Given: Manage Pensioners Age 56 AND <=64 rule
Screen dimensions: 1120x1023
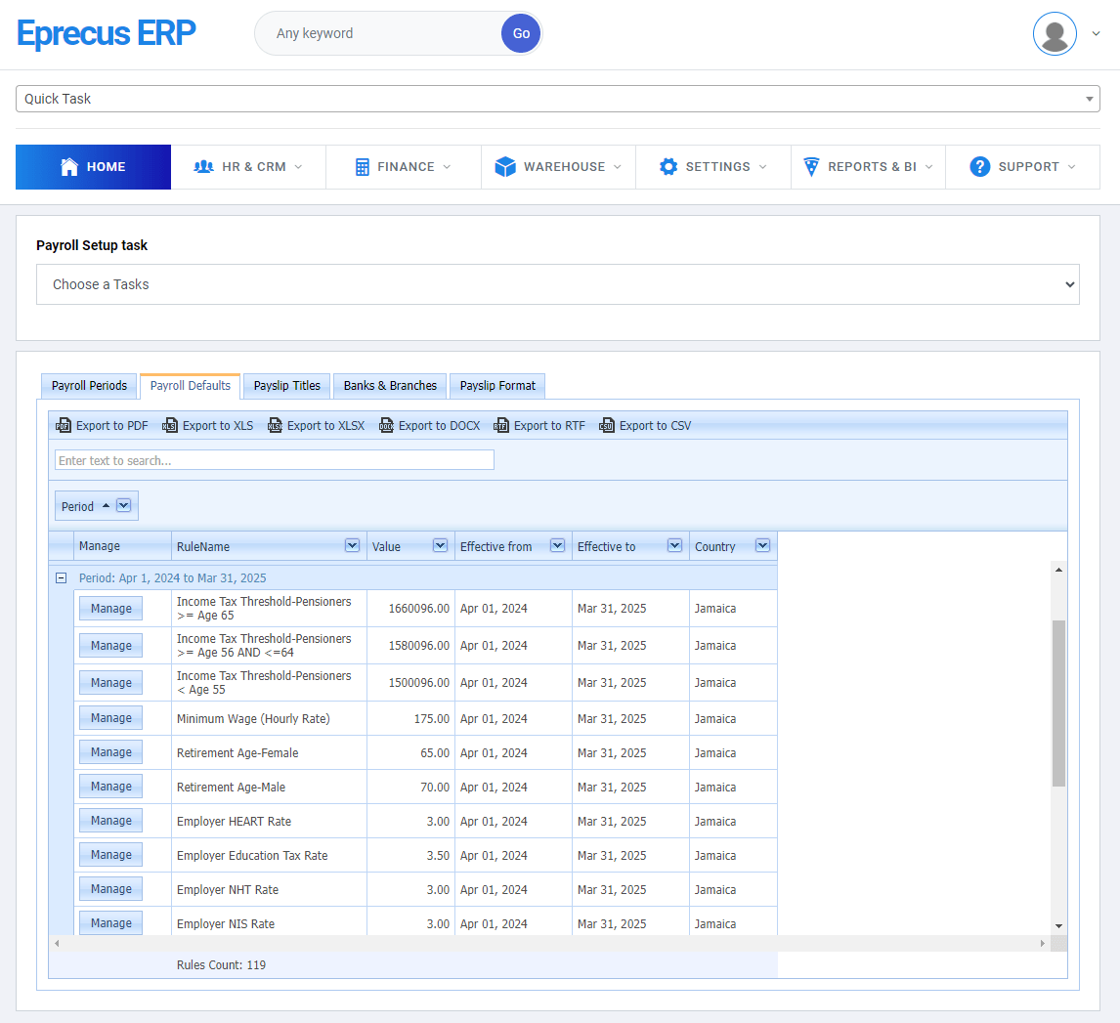Looking at the screenshot, I should (110, 645).
